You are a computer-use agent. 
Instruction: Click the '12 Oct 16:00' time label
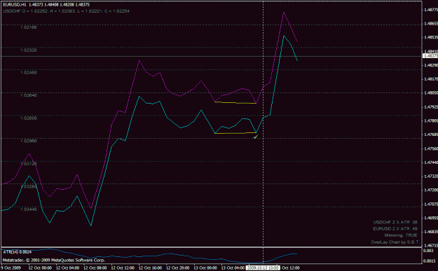pyautogui.click(x=150, y=268)
